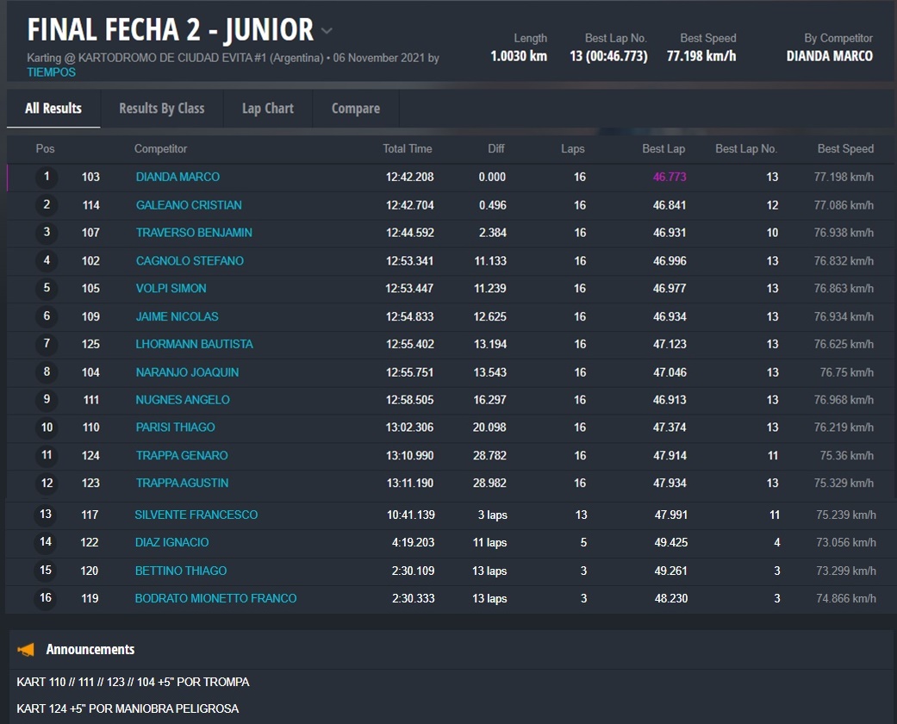
Task: Click the Announcements megaphone icon
Action: 27,649
